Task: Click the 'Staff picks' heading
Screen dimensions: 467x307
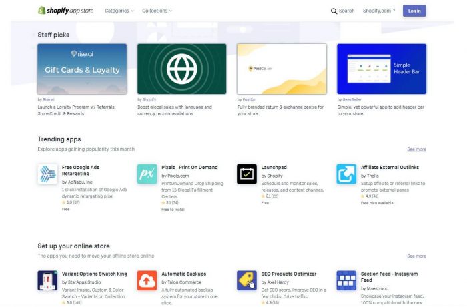Action: [x=53, y=35]
